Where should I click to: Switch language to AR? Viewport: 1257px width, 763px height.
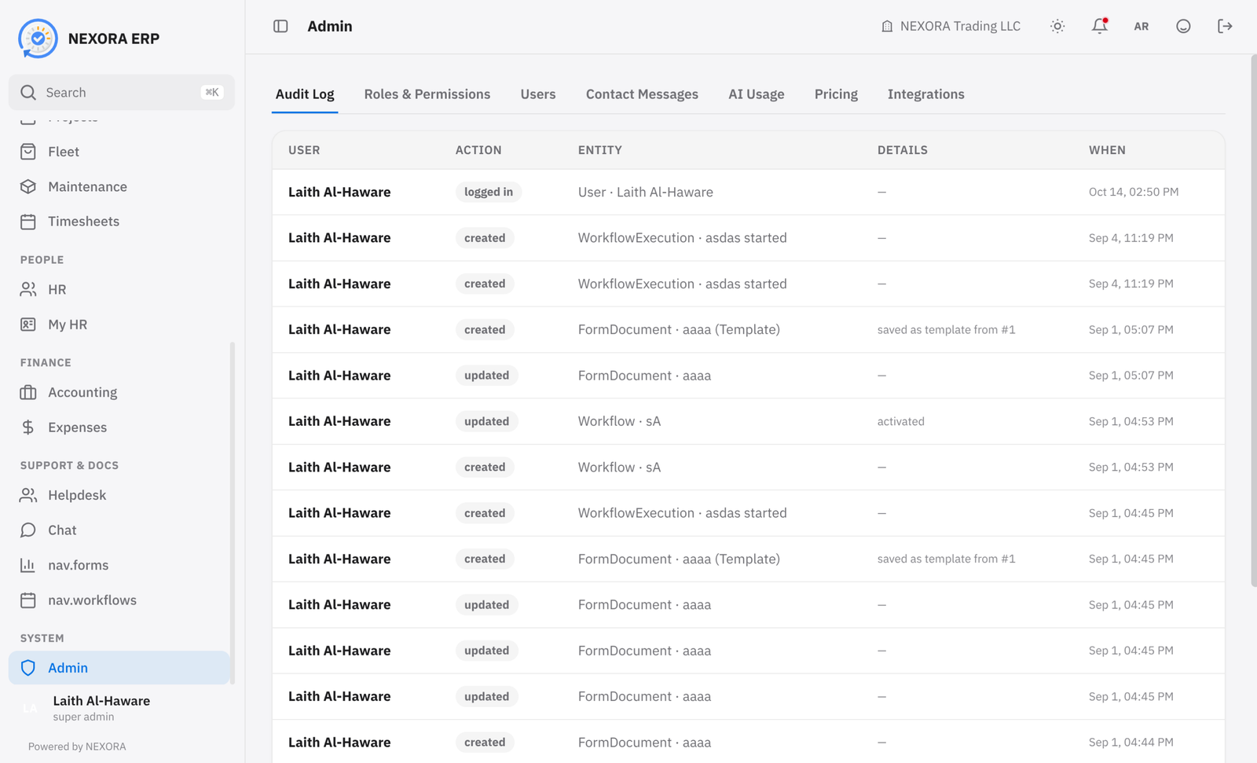point(1142,26)
